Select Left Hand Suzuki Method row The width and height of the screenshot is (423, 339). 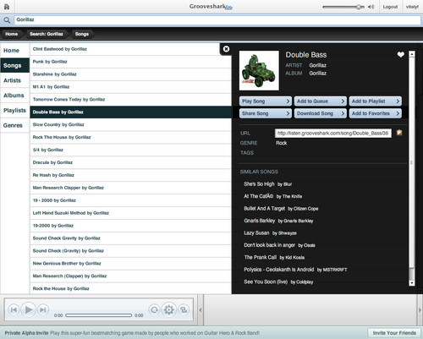tap(130, 213)
